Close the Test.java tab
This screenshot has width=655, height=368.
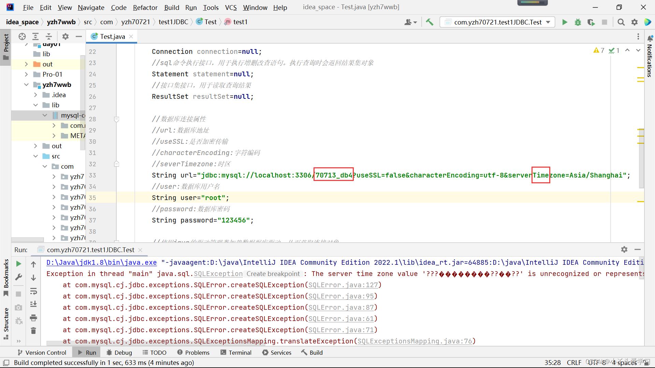click(x=131, y=36)
